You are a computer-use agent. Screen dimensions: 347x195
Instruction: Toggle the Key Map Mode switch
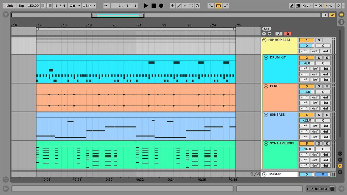pyautogui.click(x=305, y=6)
